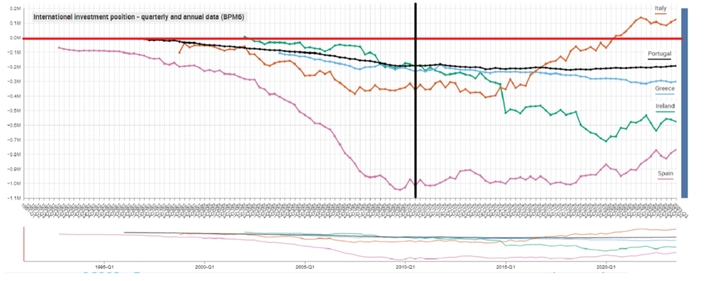
Task: Click the -0.6M y-axis label
Action: point(15,125)
